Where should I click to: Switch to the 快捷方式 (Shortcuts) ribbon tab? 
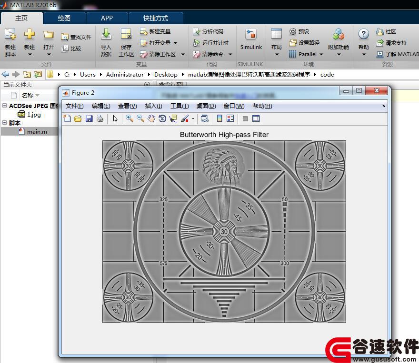coord(156,18)
